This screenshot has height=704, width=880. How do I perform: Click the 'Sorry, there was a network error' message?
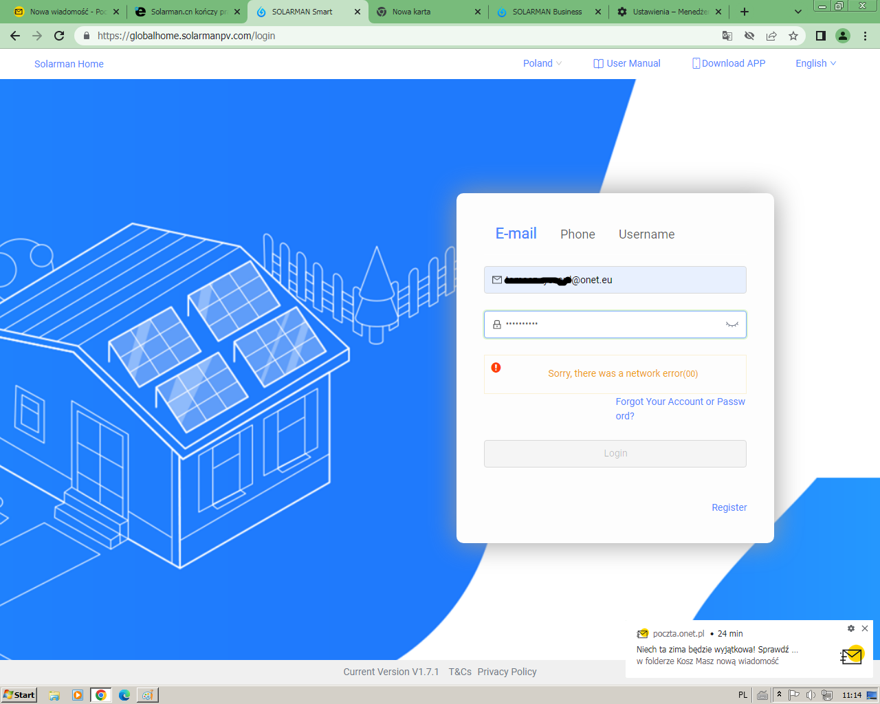(623, 373)
